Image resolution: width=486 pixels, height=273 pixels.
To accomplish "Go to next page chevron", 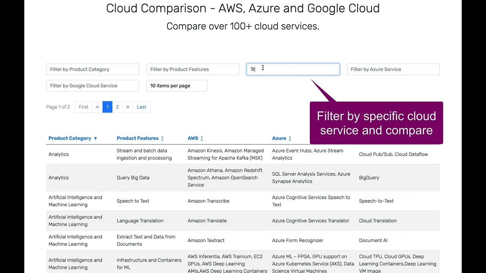I will coord(128,107).
